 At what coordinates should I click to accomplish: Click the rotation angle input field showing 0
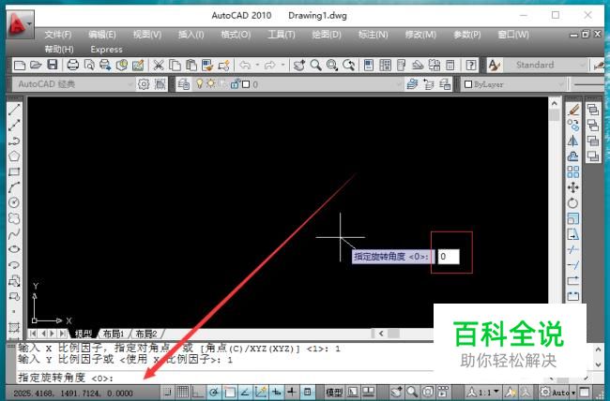pos(449,257)
